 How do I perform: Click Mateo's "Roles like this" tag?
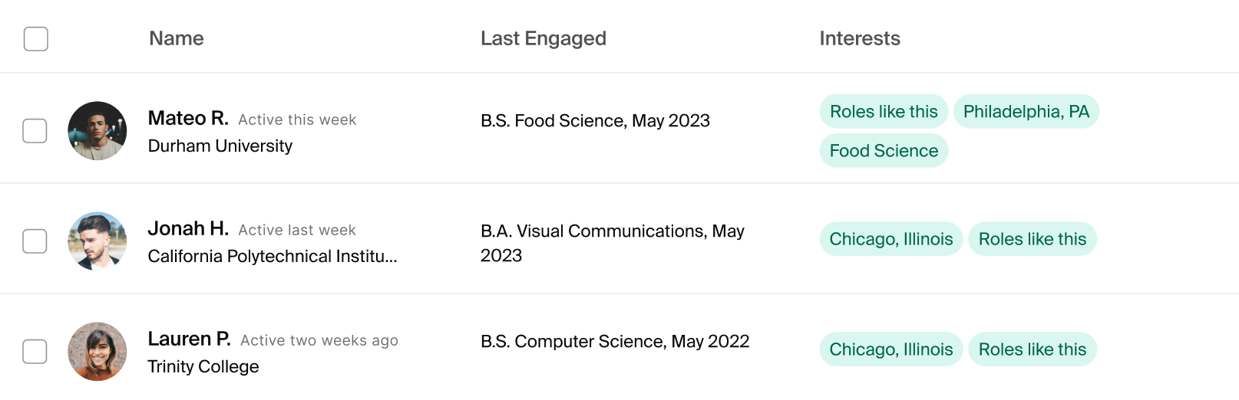(884, 112)
